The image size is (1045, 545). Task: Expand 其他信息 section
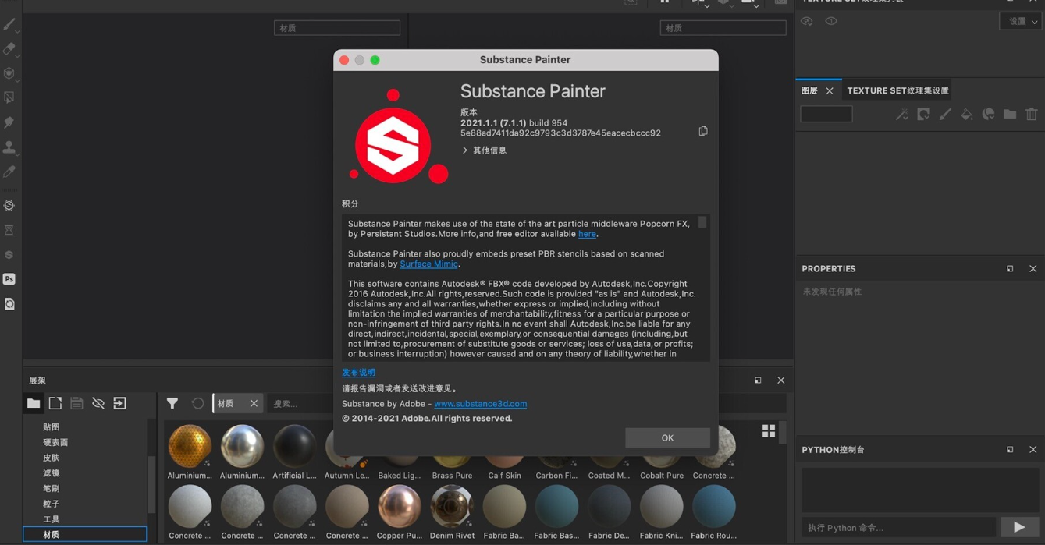click(484, 150)
